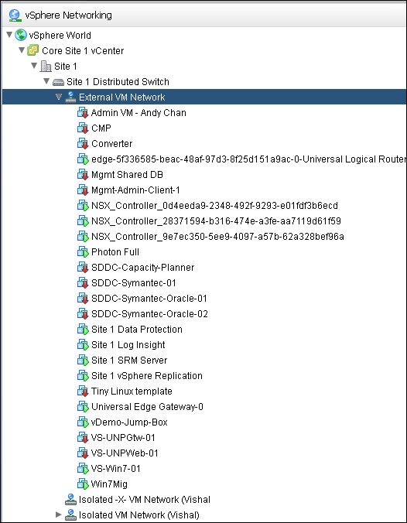The height and width of the screenshot is (523, 407).
Task: Select the vDemo-Jump-Box virtual machine
Action: click(129, 422)
